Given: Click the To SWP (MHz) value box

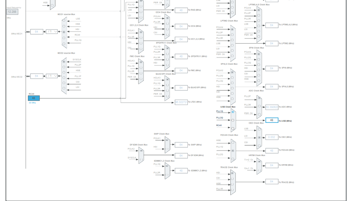Looking at the screenshot, I should [x=181, y=145].
